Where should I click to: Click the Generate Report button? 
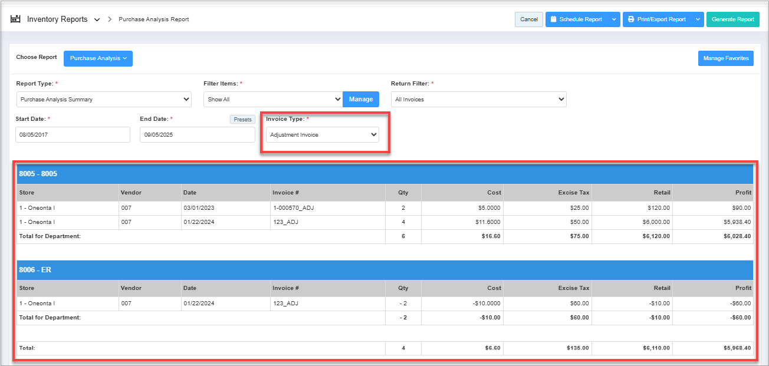click(x=732, y=19)
